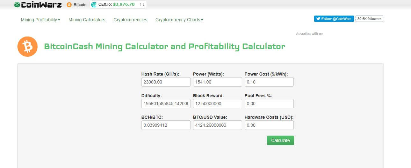Click the BCH/BTC label

(152, 117)
